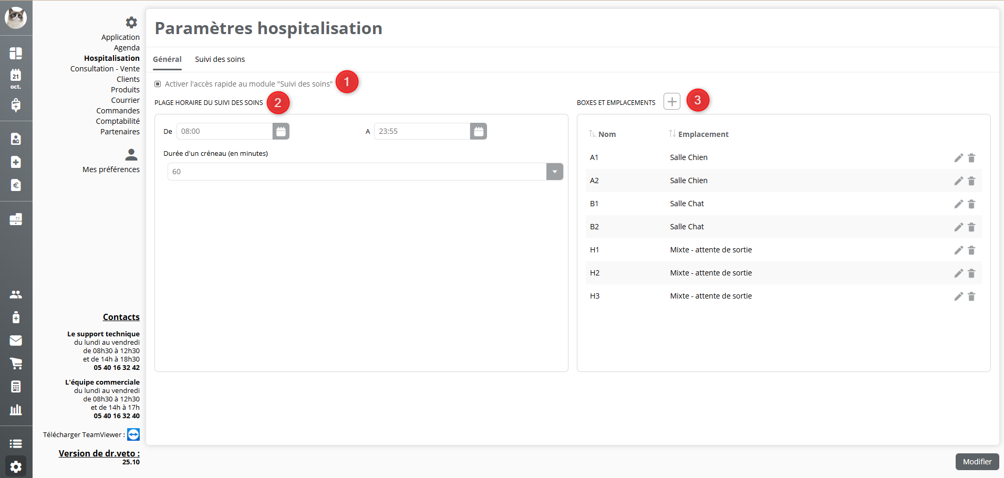Open the calendar icon in left sidebar
The image size is (1004, 478).
(16, 77)
